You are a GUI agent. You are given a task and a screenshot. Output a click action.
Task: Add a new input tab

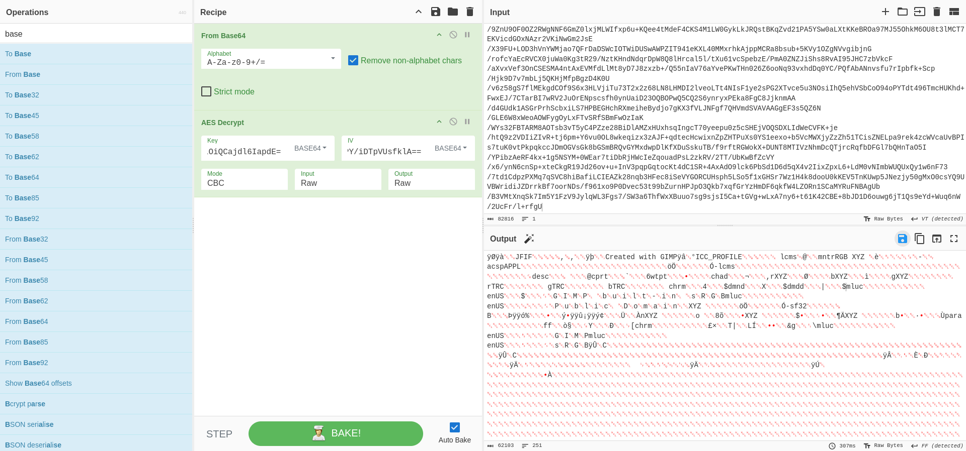[886, 12]
